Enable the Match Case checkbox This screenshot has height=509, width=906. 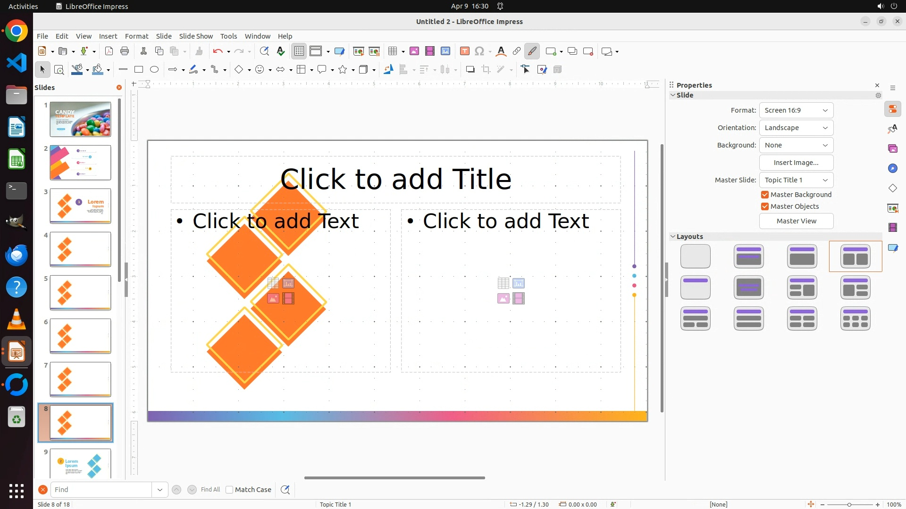click(229, 490)
